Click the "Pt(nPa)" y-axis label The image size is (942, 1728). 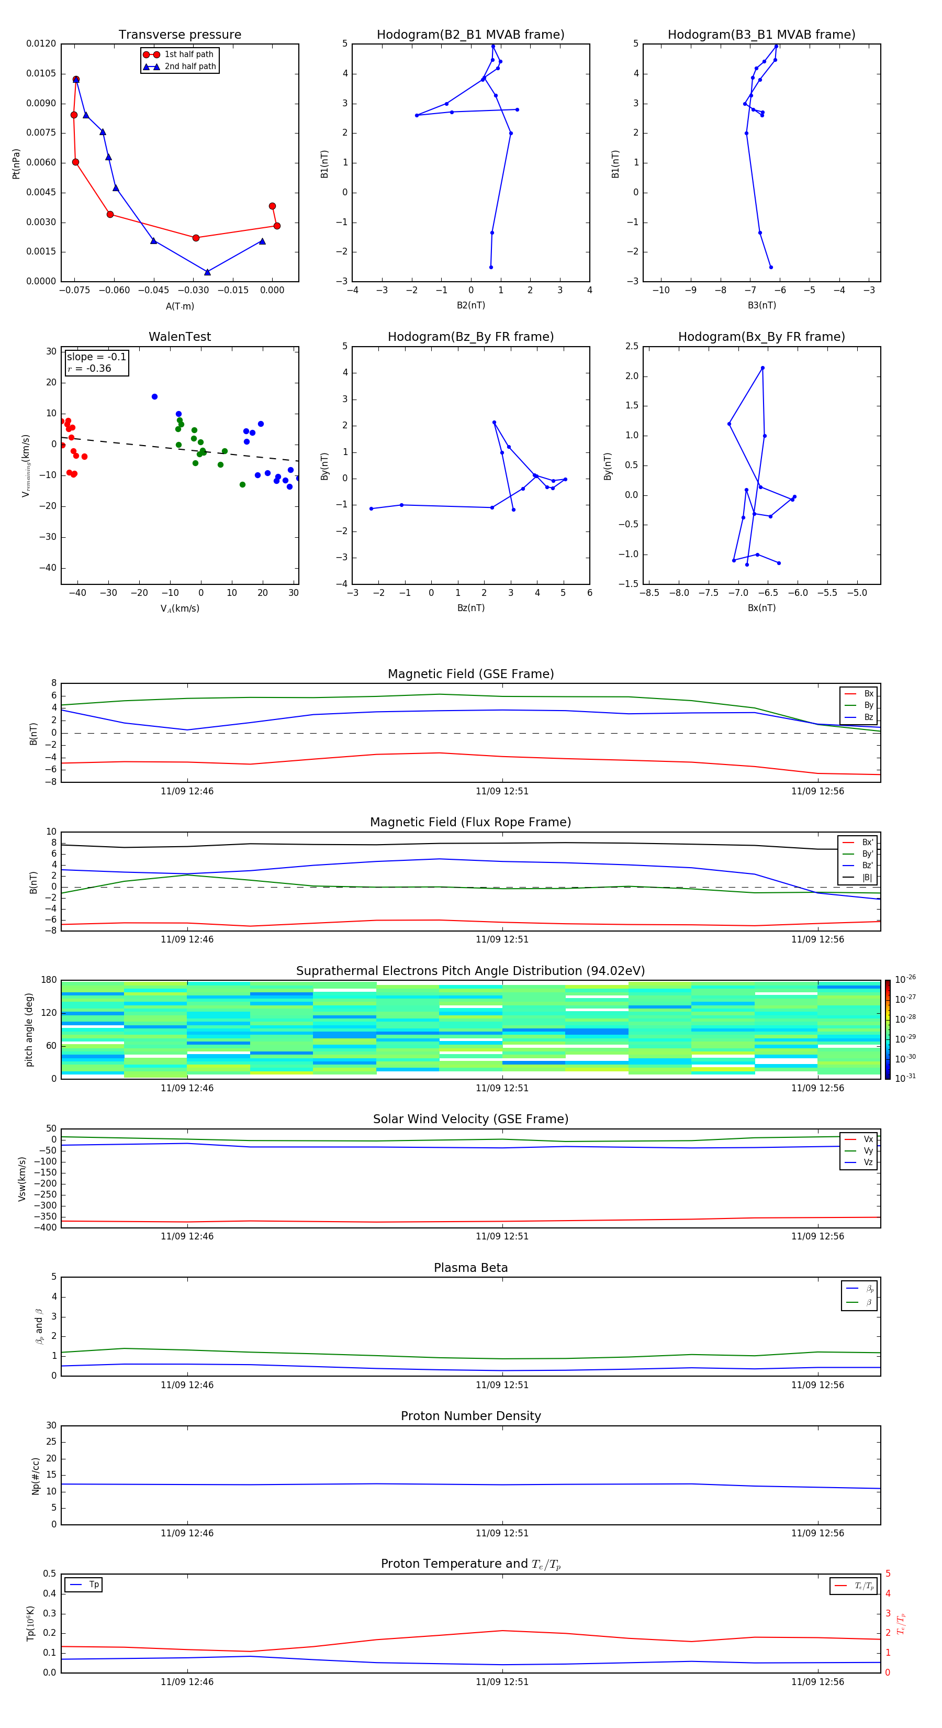click(x=16, y=163)
